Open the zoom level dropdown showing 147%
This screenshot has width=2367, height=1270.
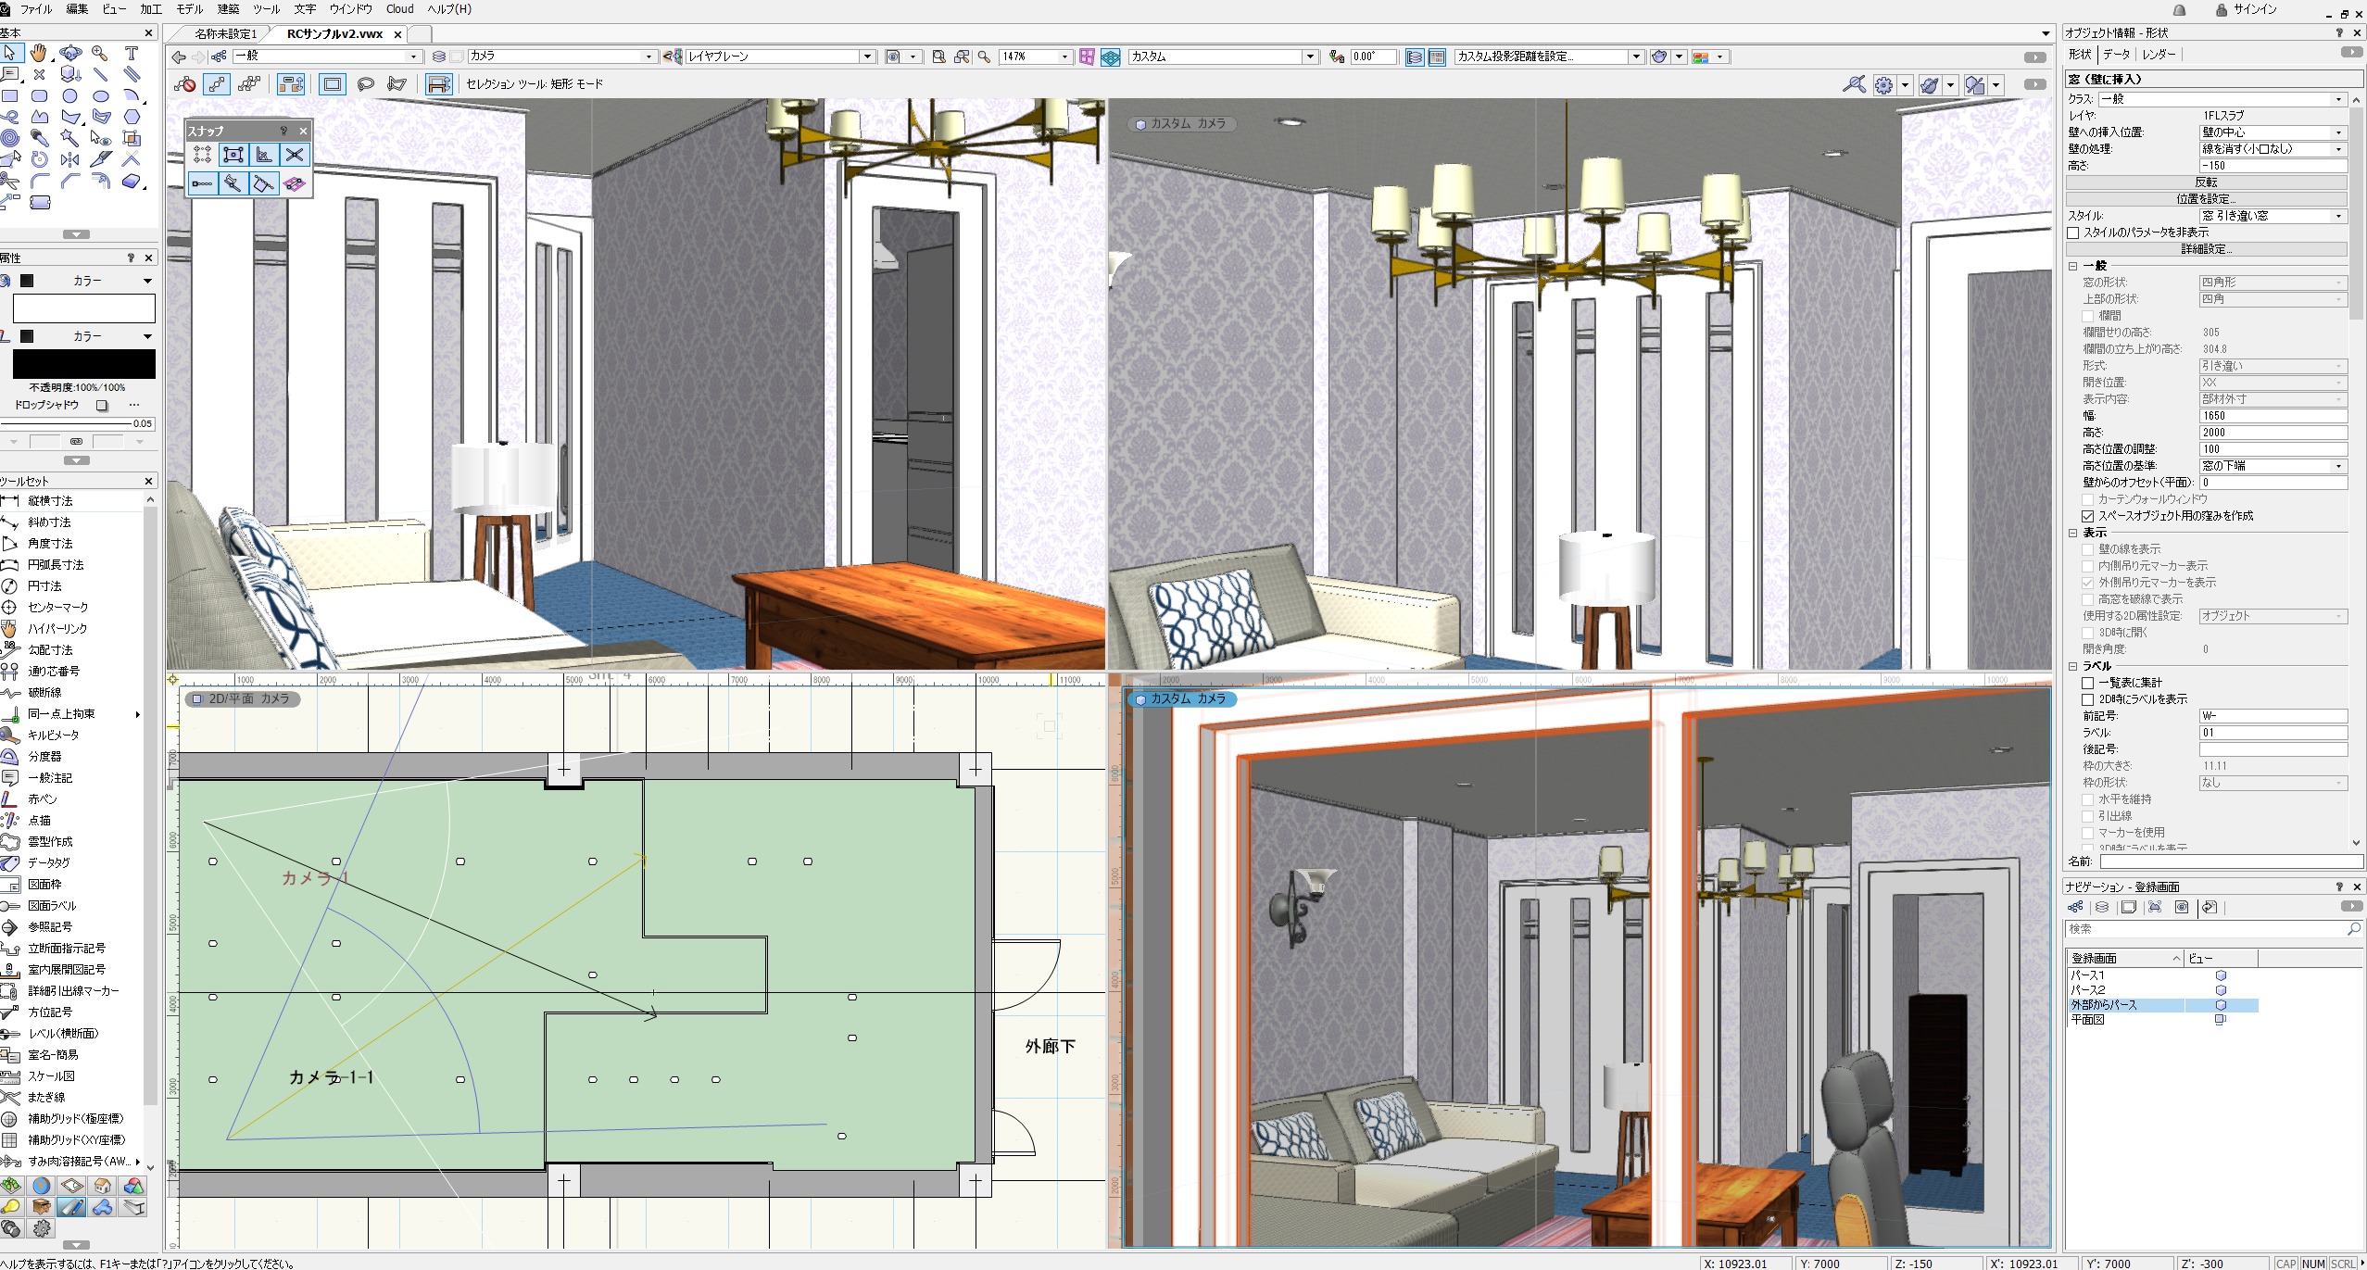point(1065,57)
